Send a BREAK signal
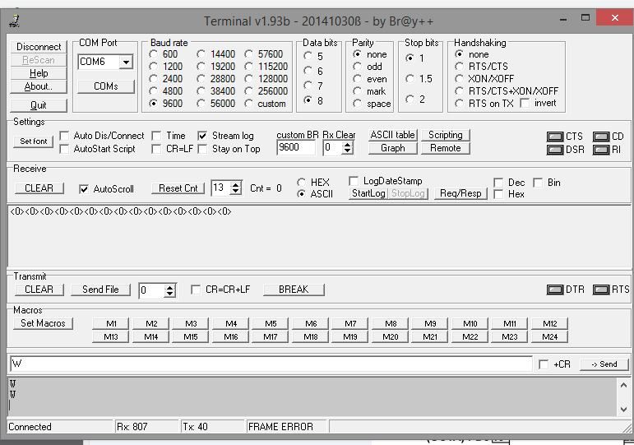 pyautogui.click(x=294, y=290)
